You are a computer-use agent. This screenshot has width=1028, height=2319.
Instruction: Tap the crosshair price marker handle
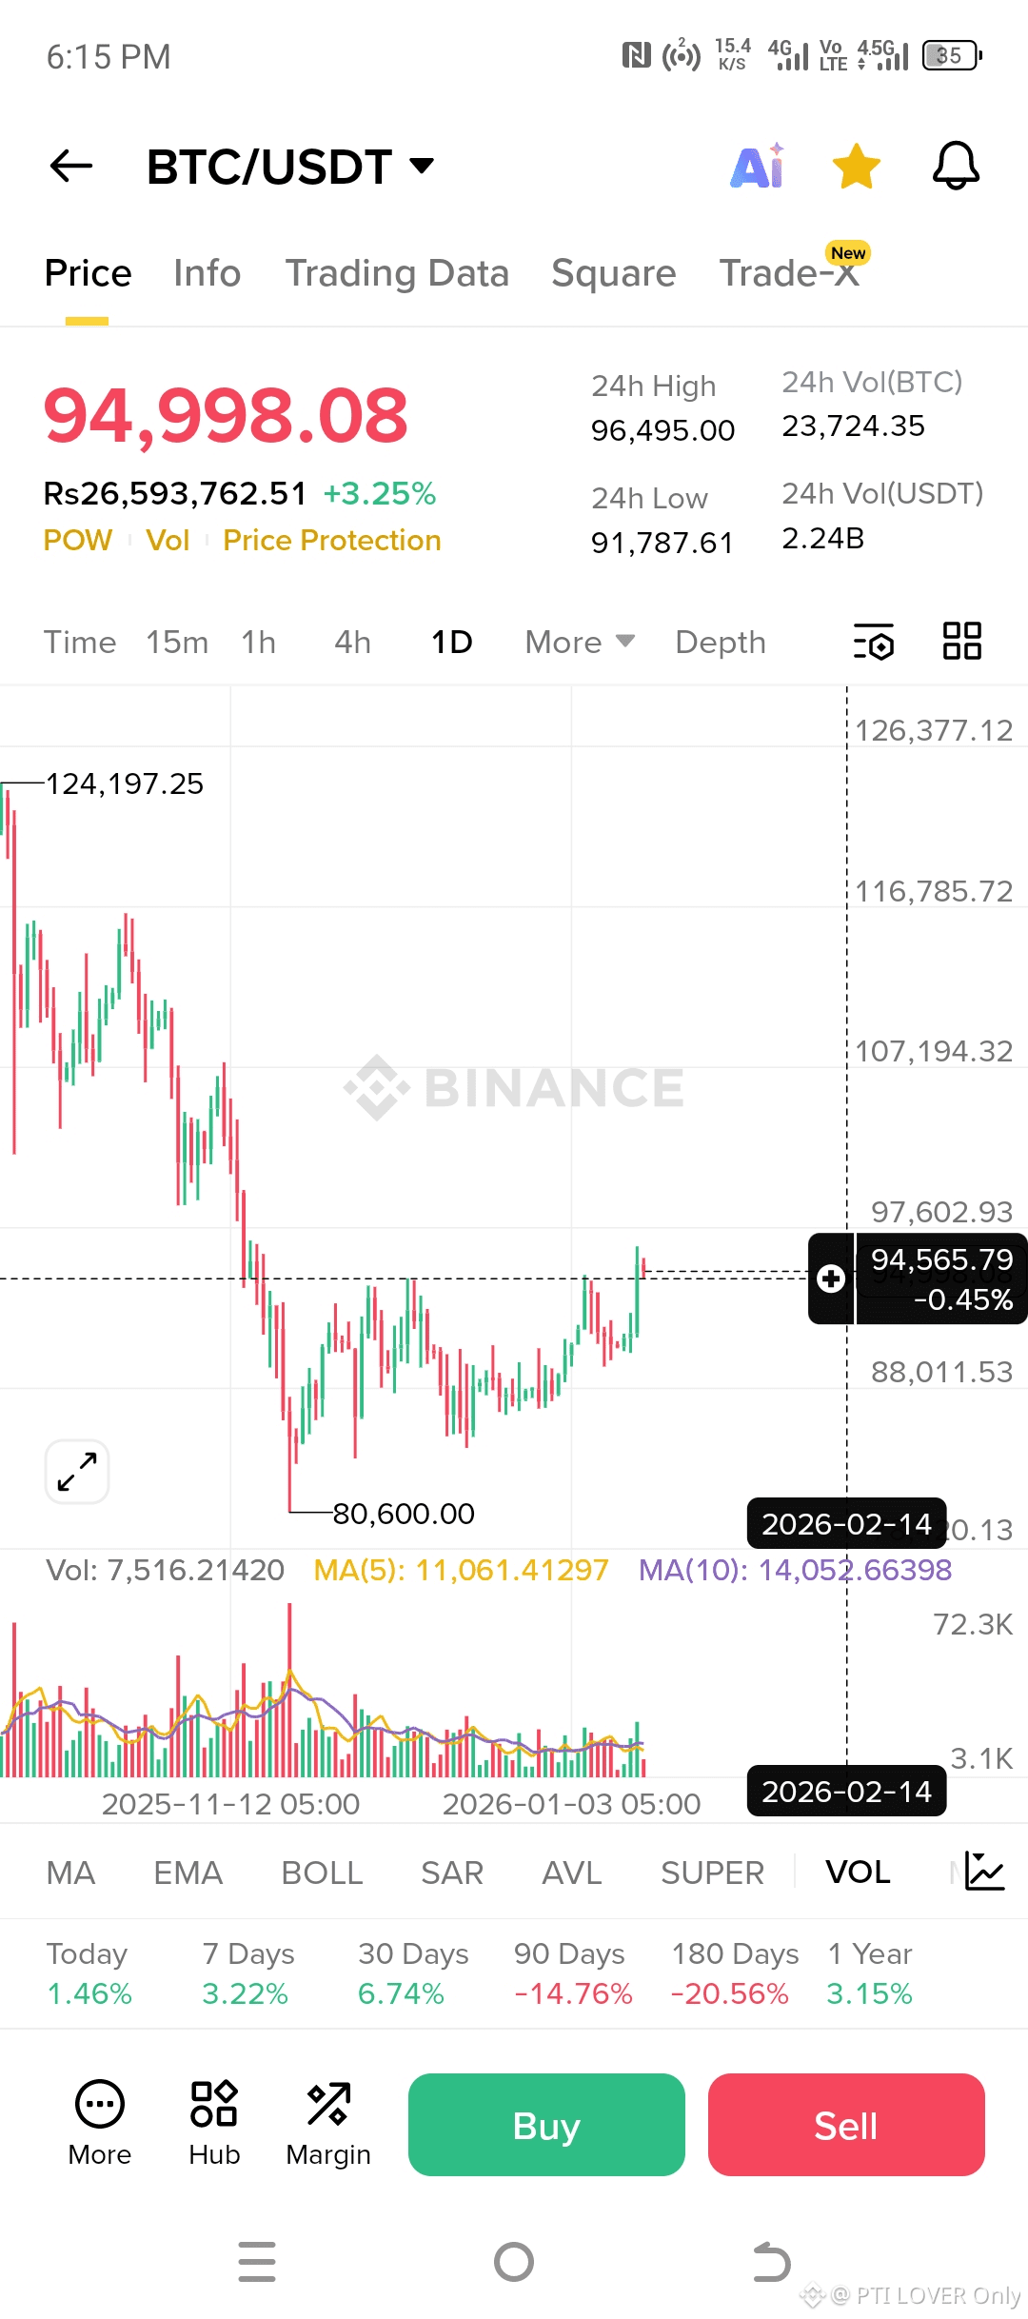click(x=831, y=1278)
